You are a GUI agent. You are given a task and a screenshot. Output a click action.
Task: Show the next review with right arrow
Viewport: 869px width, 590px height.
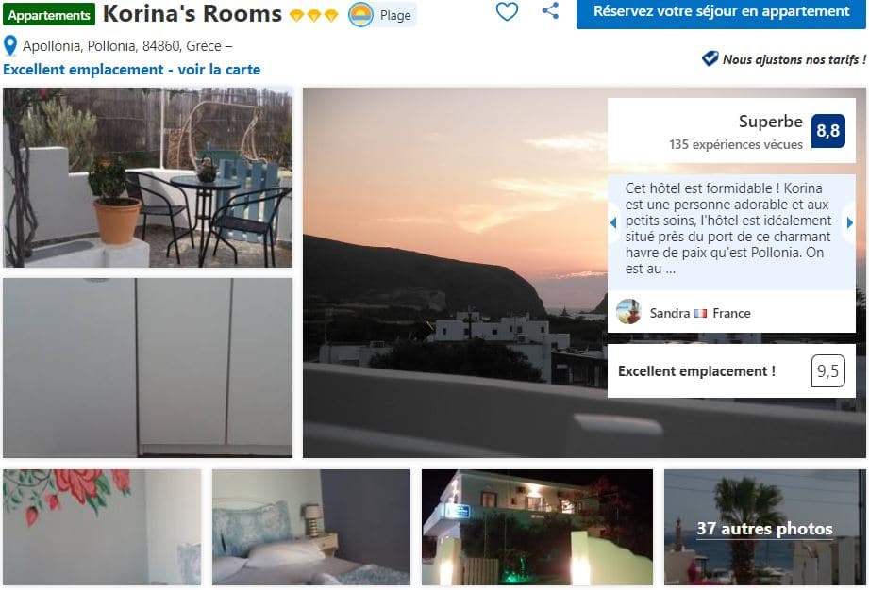click(x=849, y=223)
